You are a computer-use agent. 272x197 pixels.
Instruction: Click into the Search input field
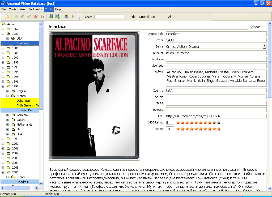pyautogui.click(x=109, y=17)
